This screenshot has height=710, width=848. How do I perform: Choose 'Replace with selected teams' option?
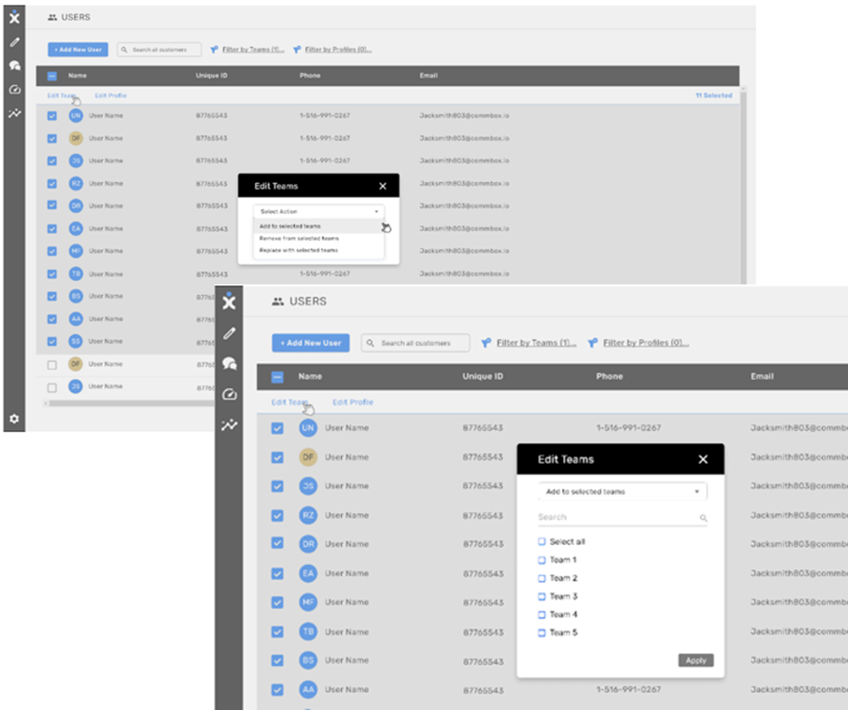pos(318,251)
